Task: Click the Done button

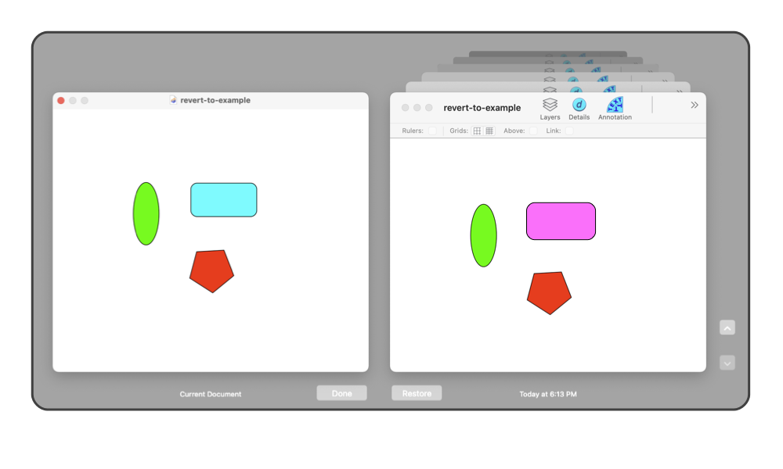Action: 341,393
